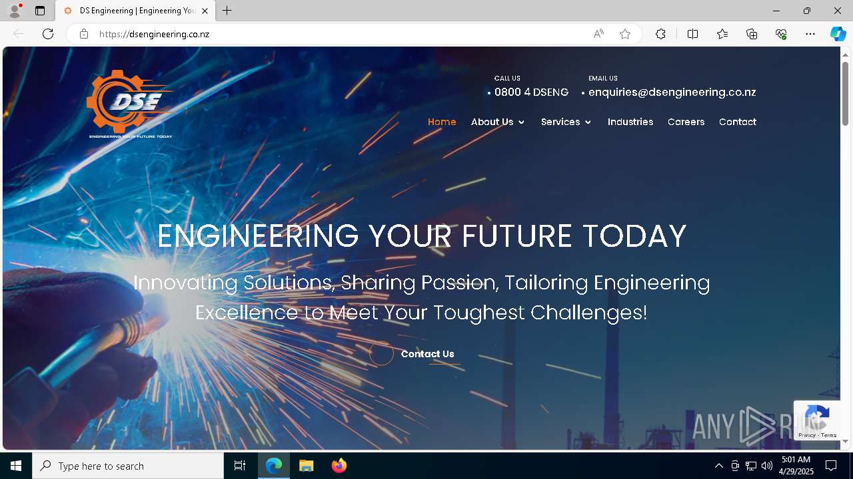This screenshot has width=853, height=479.
Task: Open network settings tray icon
Action: (751, 466)
